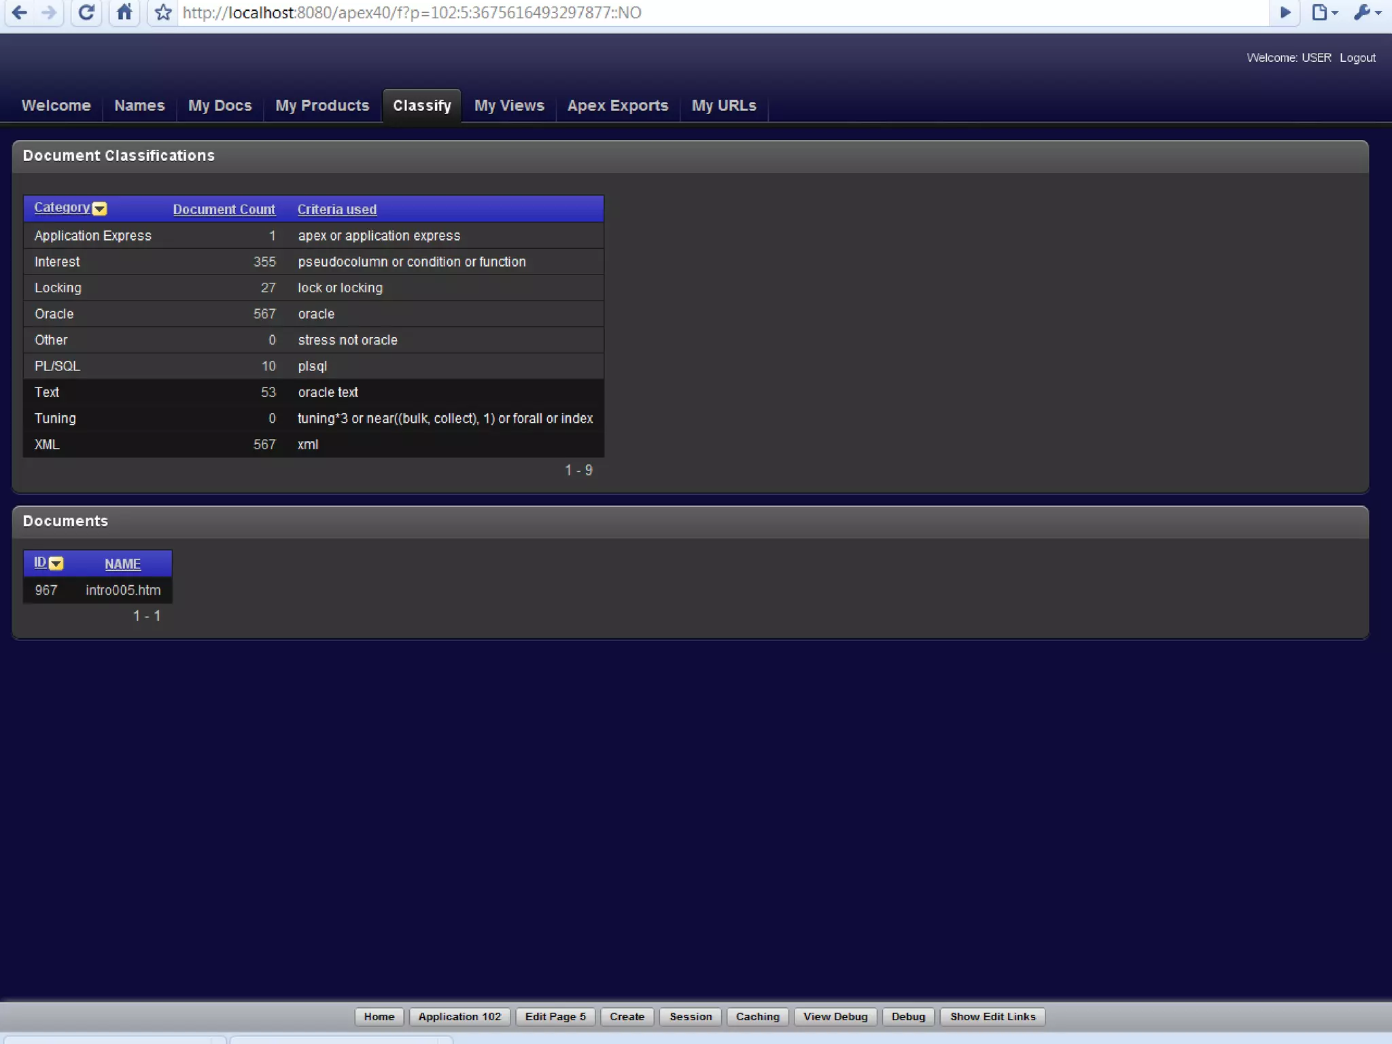The height and width of the screenshot is (1044, 1392).
Task: Click the Show Edit Links button
Action: click(x=992, y=1016)
